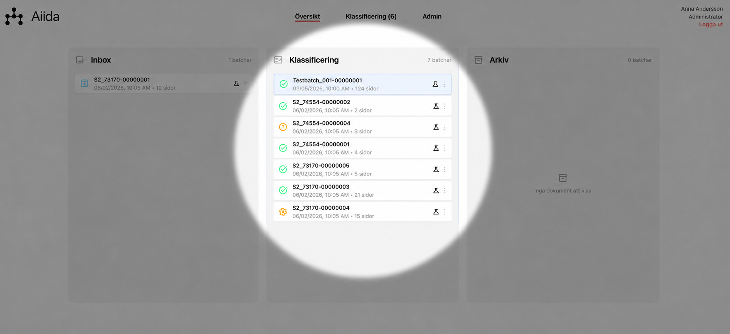Open more options for S2_73170-00000003
The image size is (730, 334).
pyautogui.click(x=445, y=190)
